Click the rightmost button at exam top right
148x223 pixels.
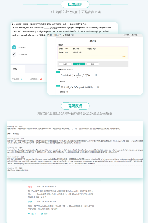[x=134, y=35]
